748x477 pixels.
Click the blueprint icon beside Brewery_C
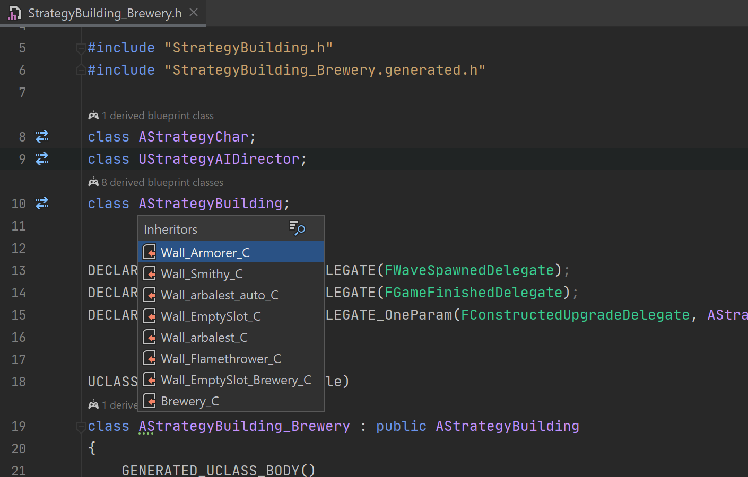[150, 401]
